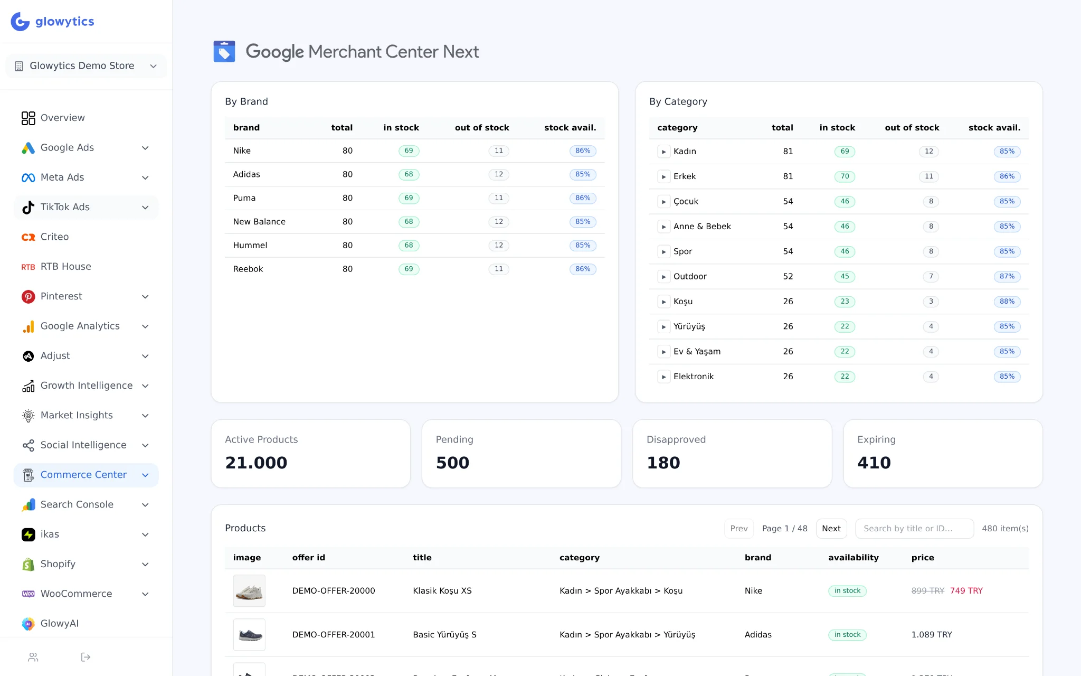The width and height of the screenshot is (1081, 676).
Task: Expand the Outdoor category row
Action: tap(663, 277)
